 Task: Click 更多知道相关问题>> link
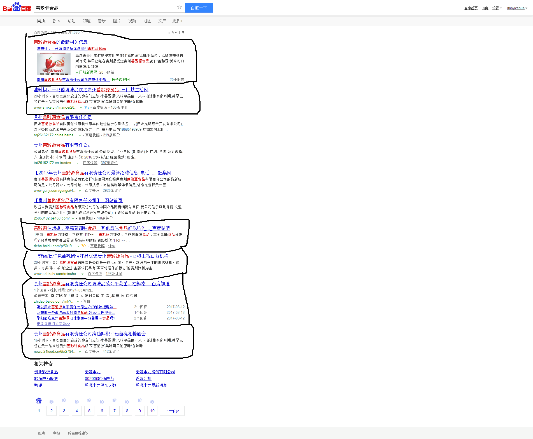(x=53, y=324)
